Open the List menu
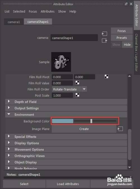140x189 pixels. pos(7,11)
